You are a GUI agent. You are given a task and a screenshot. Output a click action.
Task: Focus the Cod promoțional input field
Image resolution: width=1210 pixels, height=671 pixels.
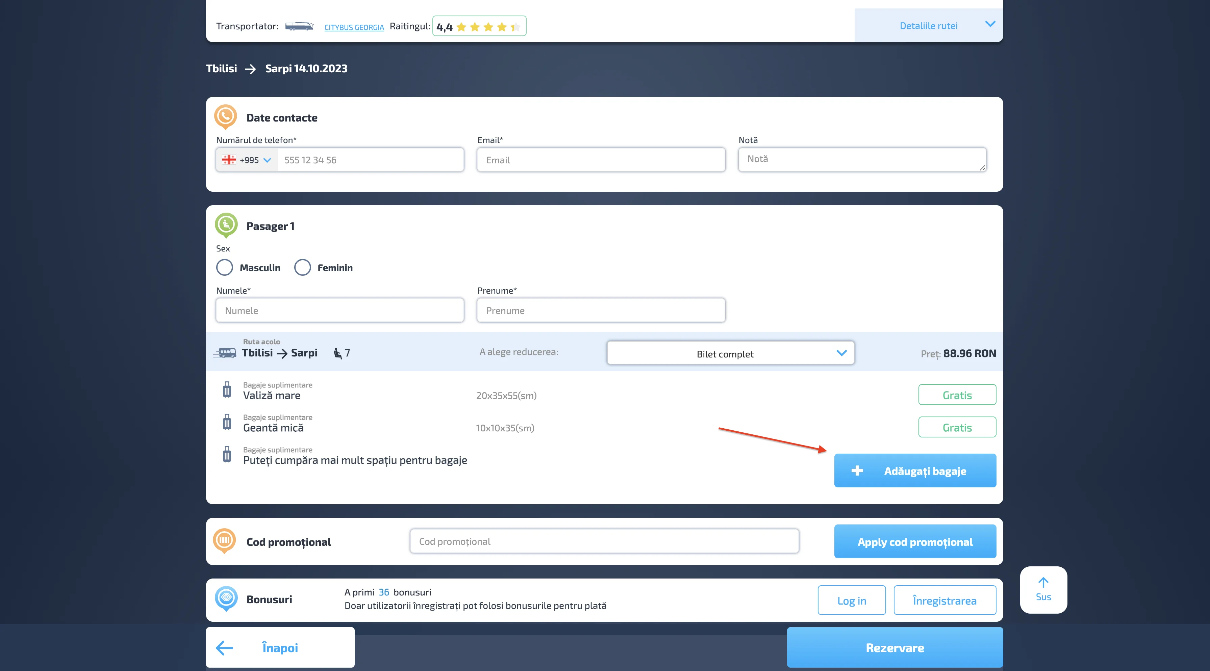click(x=604, y=541)
